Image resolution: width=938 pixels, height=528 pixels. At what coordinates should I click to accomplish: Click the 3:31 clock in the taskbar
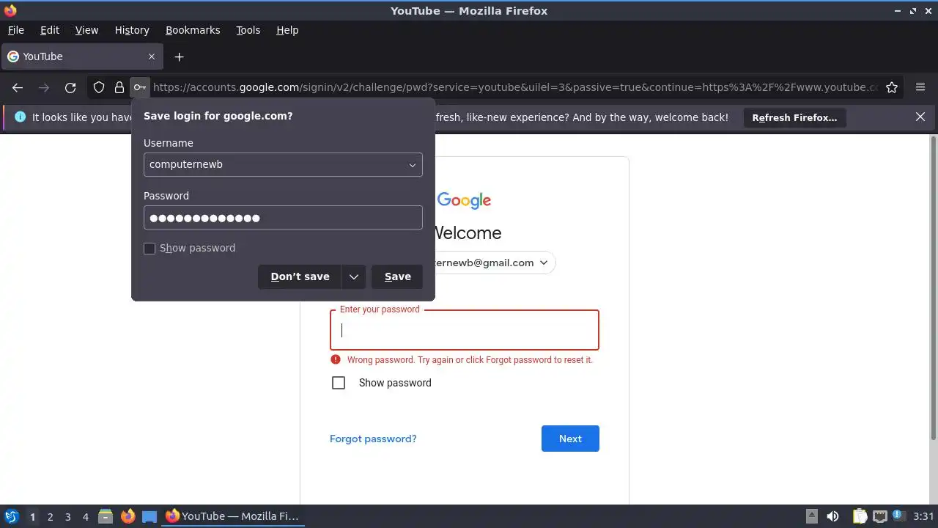pos(923,516)
